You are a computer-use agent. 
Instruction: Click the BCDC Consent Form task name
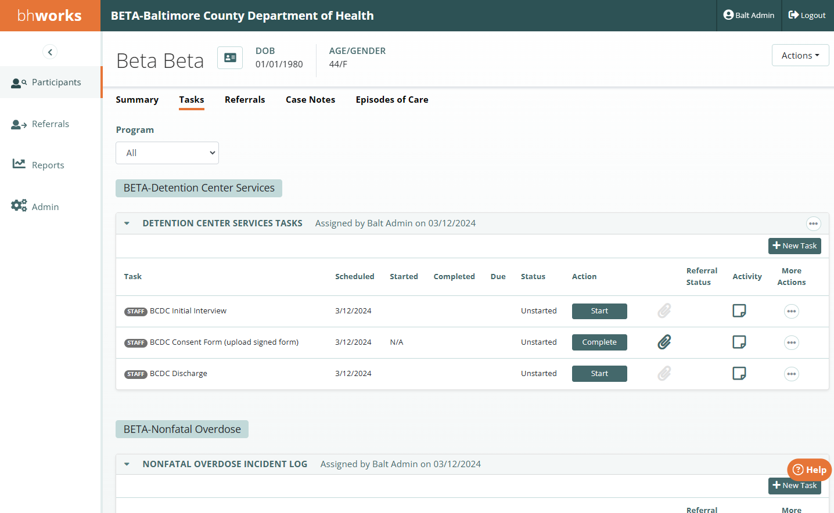(x=224, y=342)
